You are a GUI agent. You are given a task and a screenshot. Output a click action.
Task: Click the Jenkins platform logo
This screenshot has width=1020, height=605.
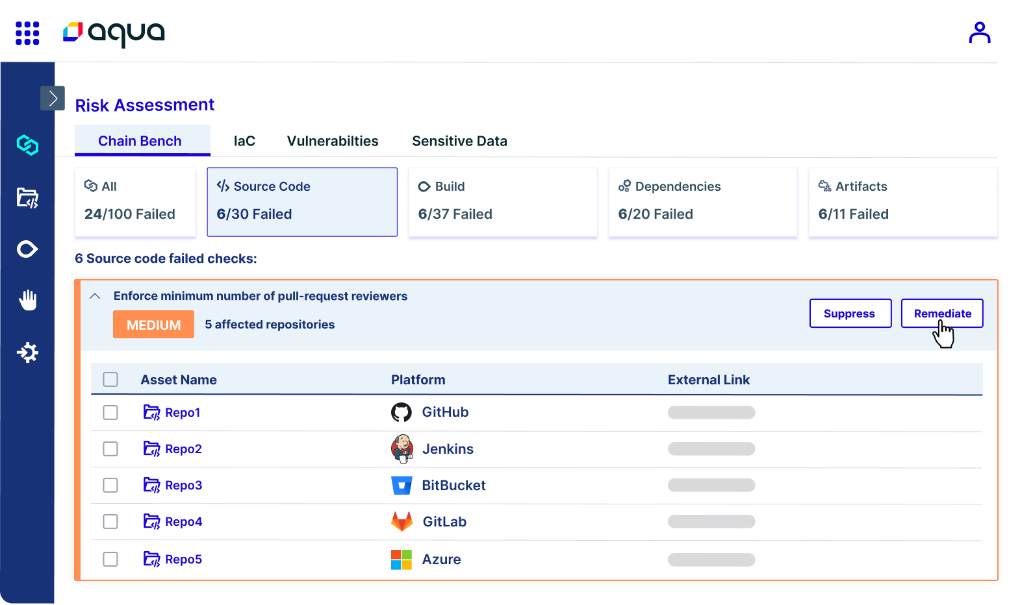[402, 449]
